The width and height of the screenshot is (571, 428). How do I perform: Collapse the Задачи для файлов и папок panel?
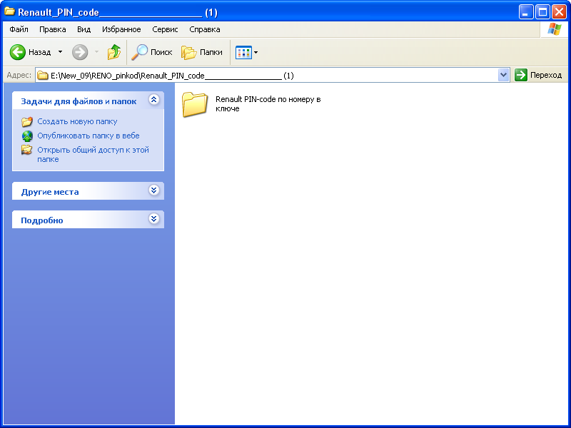pos(154,99)
